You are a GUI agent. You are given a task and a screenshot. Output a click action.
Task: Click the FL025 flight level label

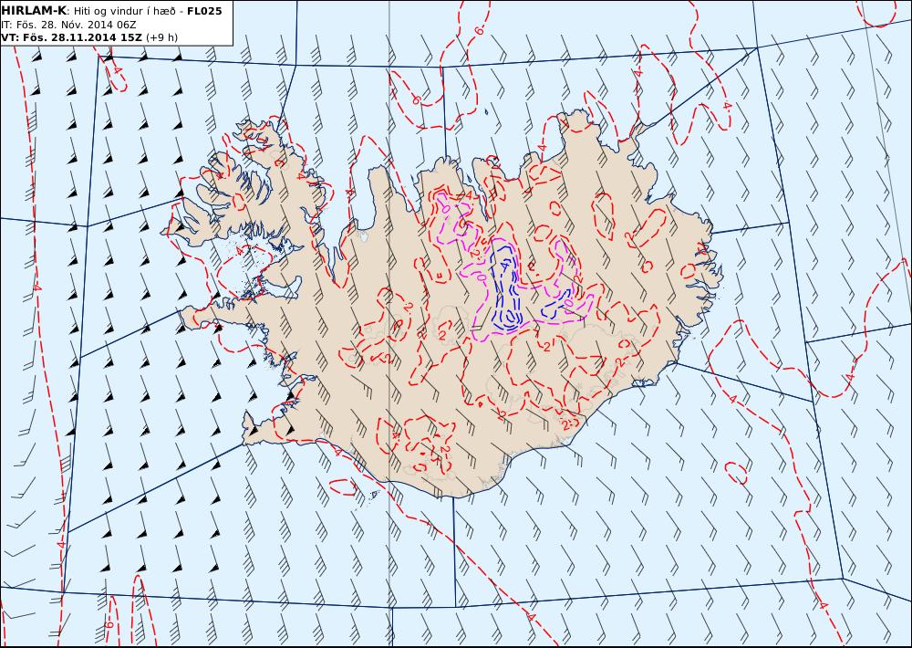pos(204,11)
